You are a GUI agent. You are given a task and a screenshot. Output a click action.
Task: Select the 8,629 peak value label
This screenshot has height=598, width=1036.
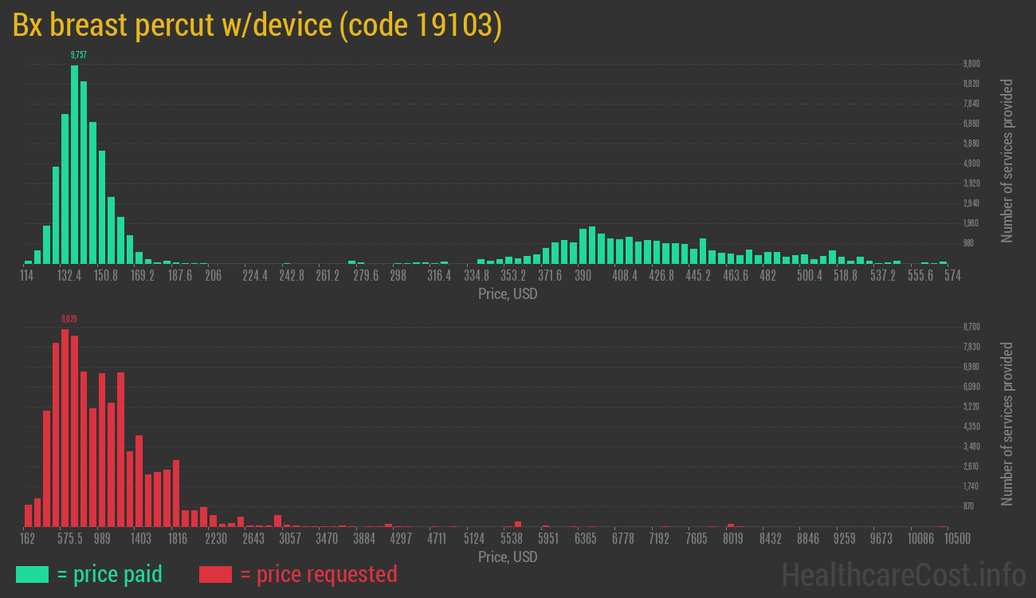pyautogui.click(x=69, y=319)
